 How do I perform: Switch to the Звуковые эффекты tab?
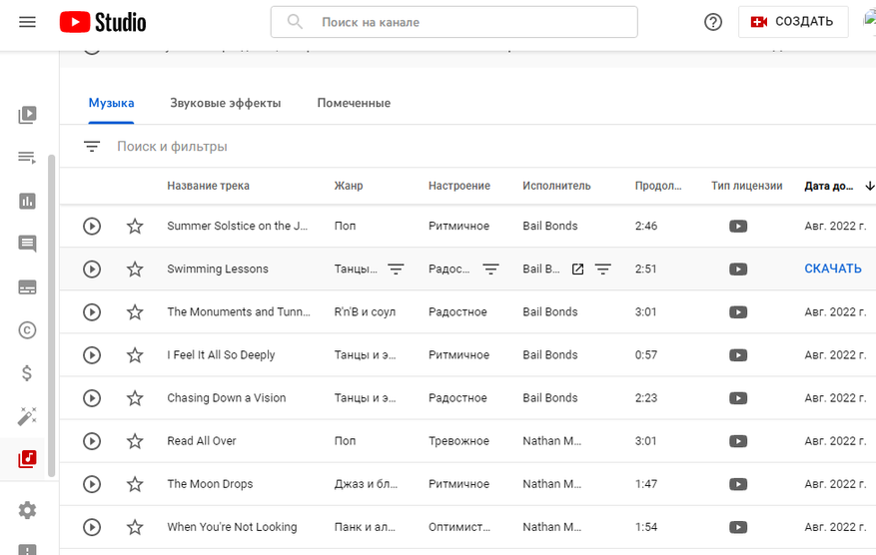(x=225, y=103)
